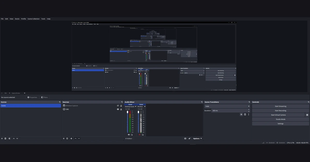Open advanced audio properties gears icon
The width and height of the screenshot is (310, 162).
(x=189, y=138)
